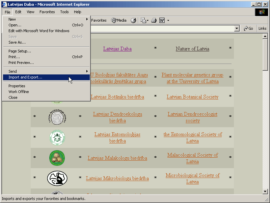Image resolution: width=270 pixels, height=203 pixels.
Task: Open the Nature of Latvia link
Action: [192, 49]
